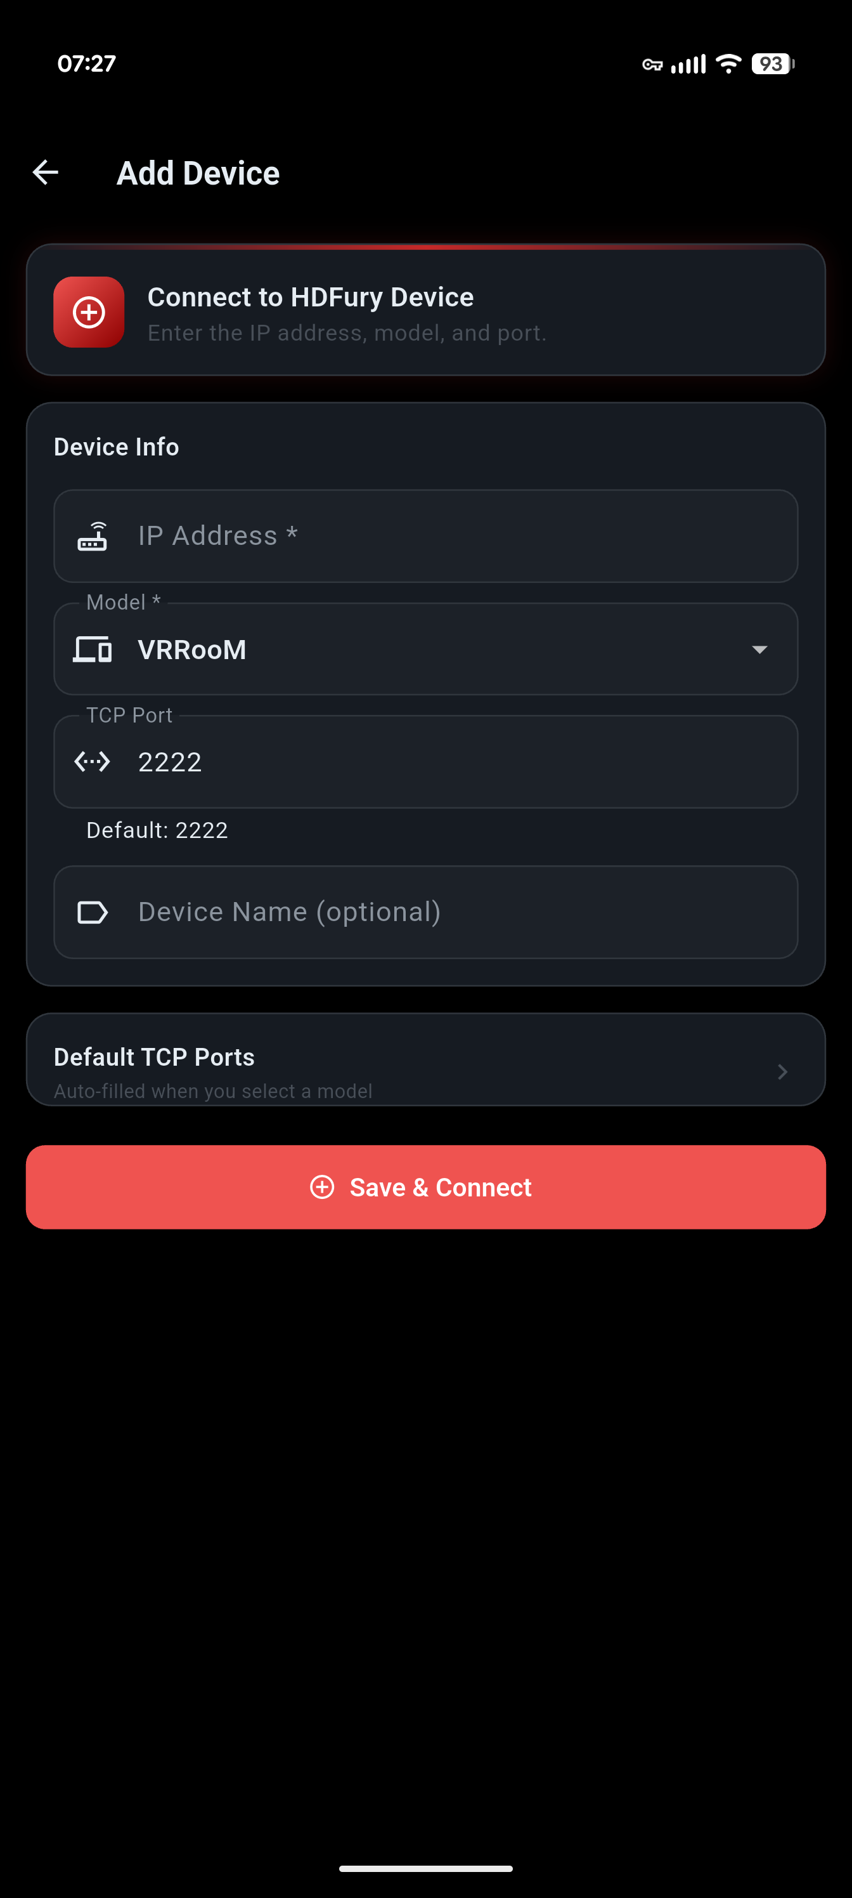Tap the plus icon inside Save & Connect

pos(322,1187)
